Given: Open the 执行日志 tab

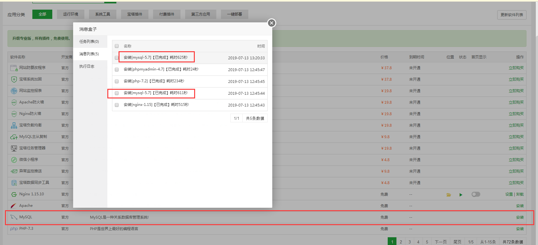Looking at the screenshot, I should [x=90, y=66].
